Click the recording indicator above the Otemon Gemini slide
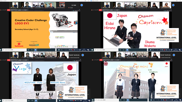182x102 pixels. (95, 60)
